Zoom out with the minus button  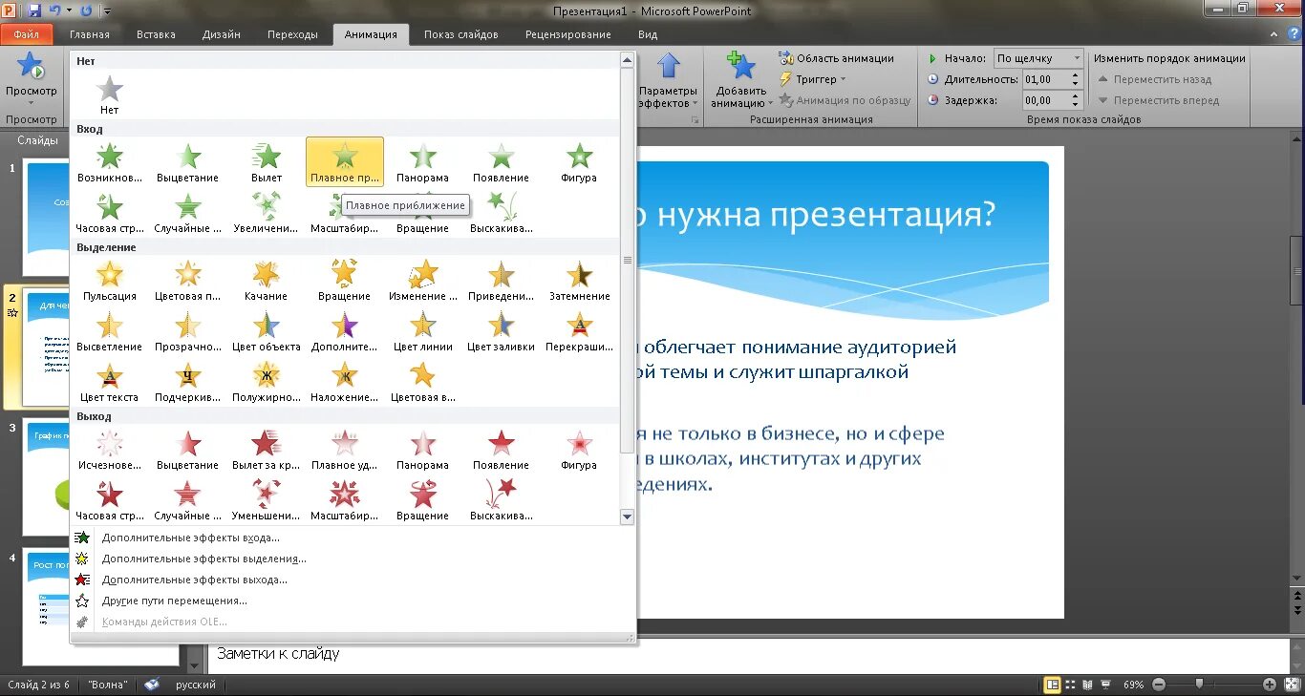pyautogui.click(x=1158, y=685)
